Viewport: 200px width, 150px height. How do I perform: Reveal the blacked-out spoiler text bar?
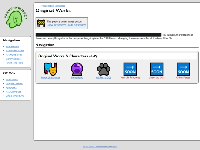99,35
